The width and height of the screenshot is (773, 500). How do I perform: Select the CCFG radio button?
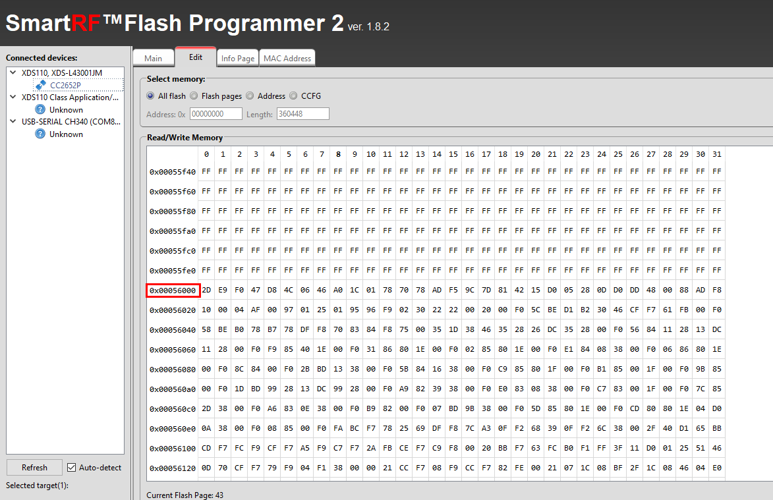293,96
